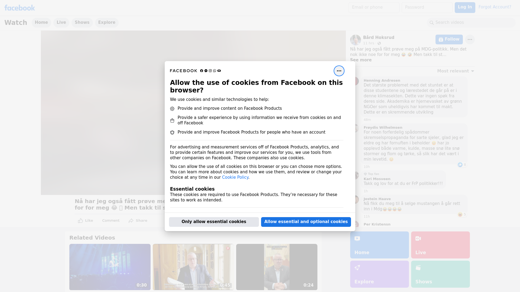This screenshot has height=292, width=520.
Task: Click the Search videos input field
Action: click(x=471, y=22)
